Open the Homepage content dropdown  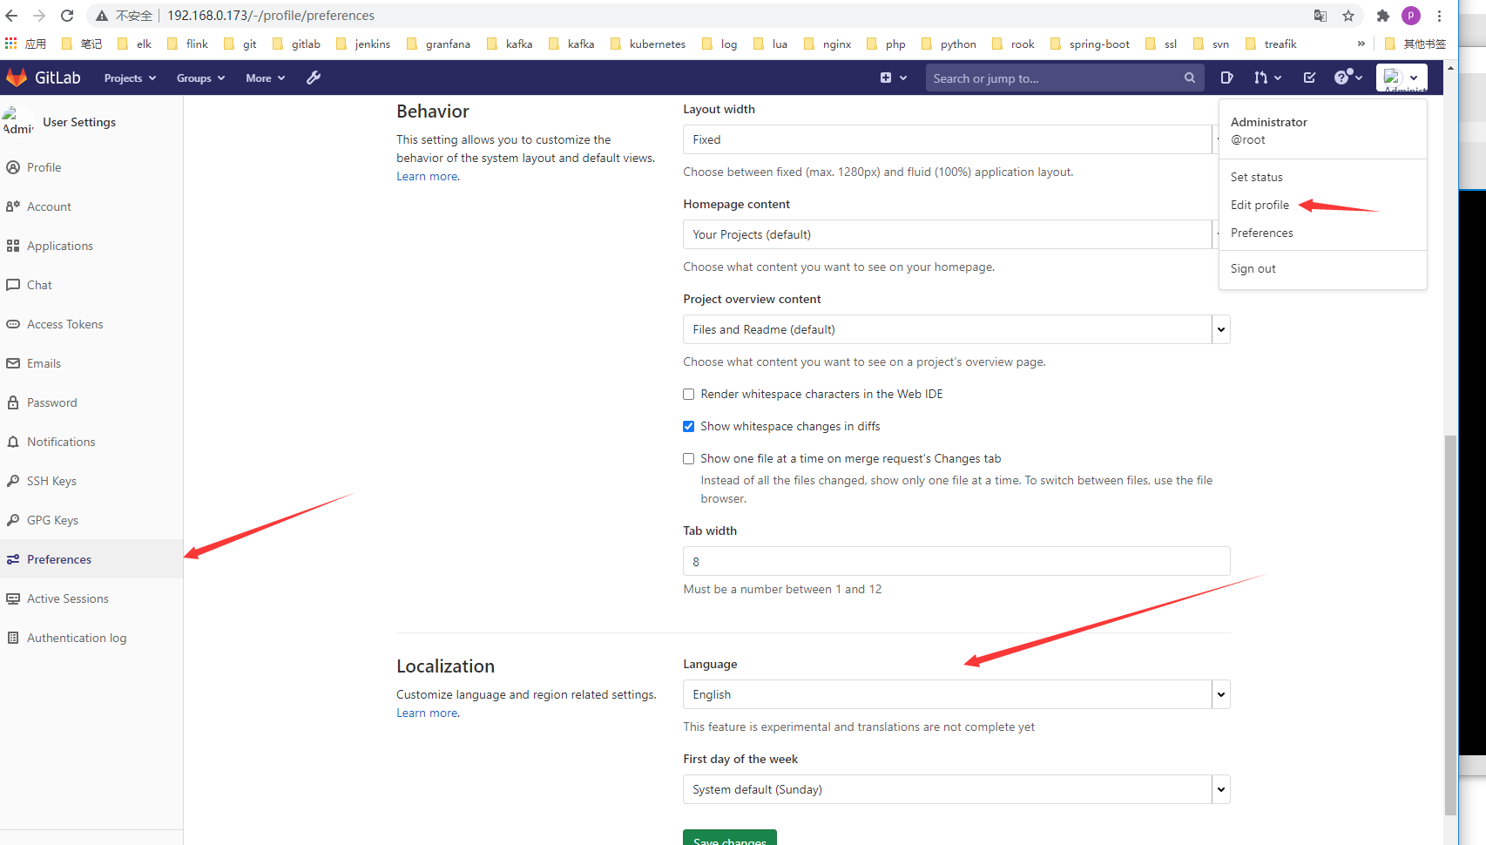click(950, 234)
